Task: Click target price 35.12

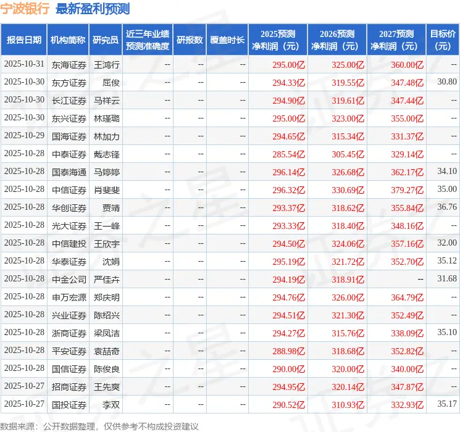Action: [x=447, y=260]
